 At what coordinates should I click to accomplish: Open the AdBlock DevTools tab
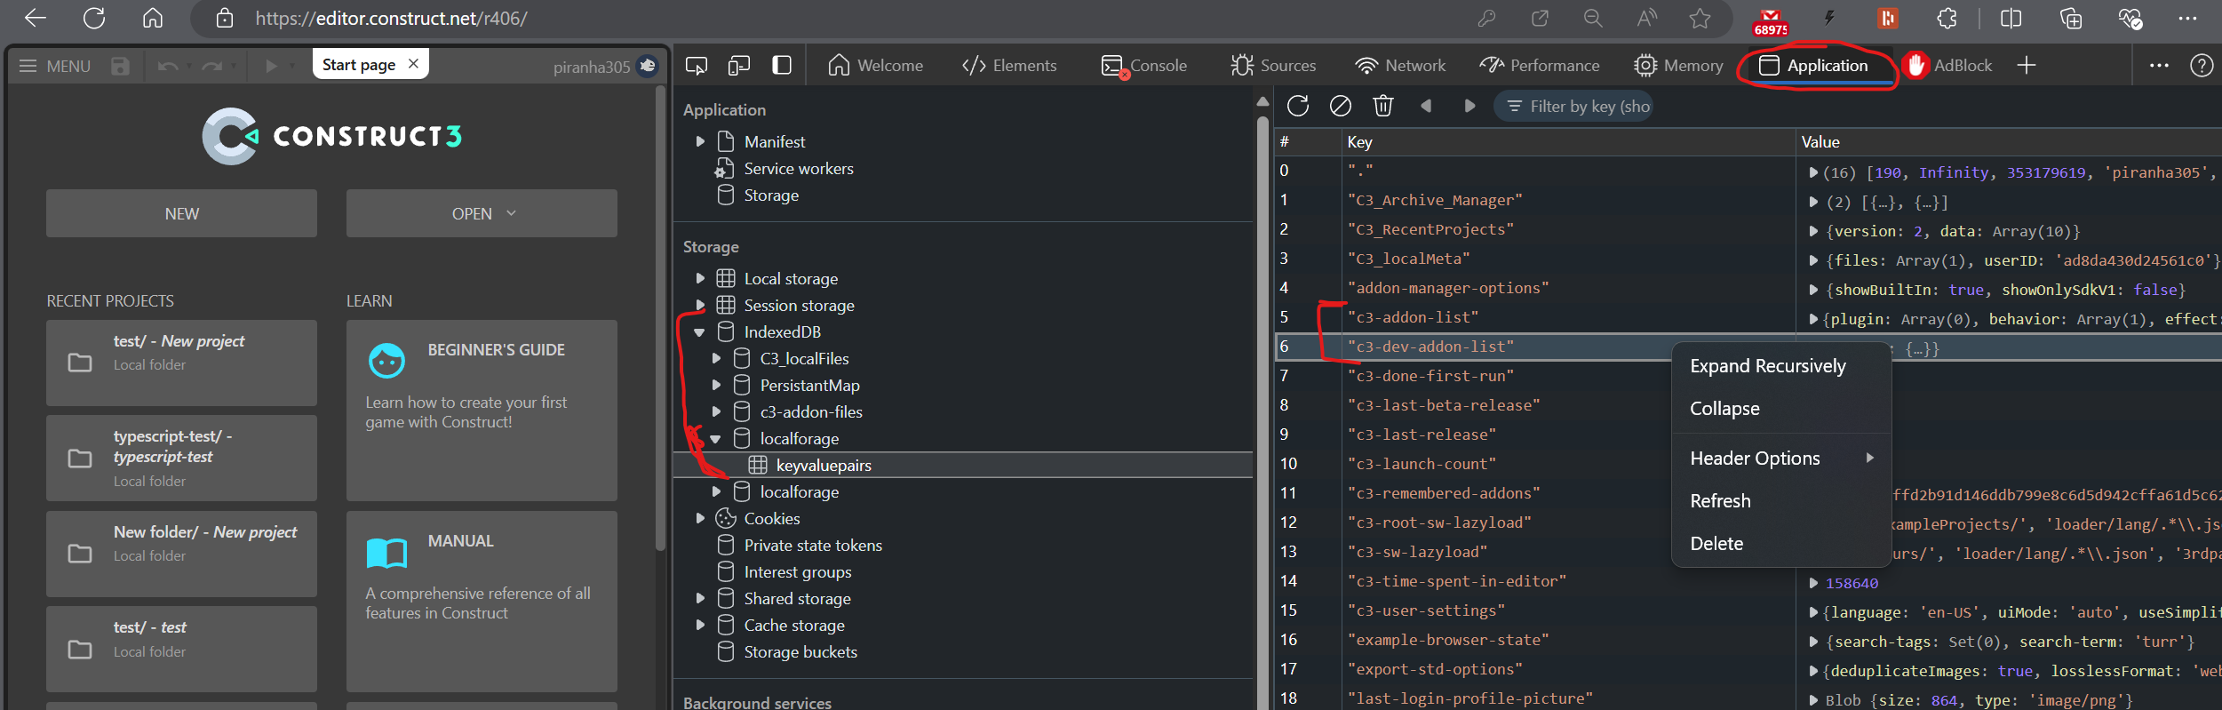pos(1947,65)
